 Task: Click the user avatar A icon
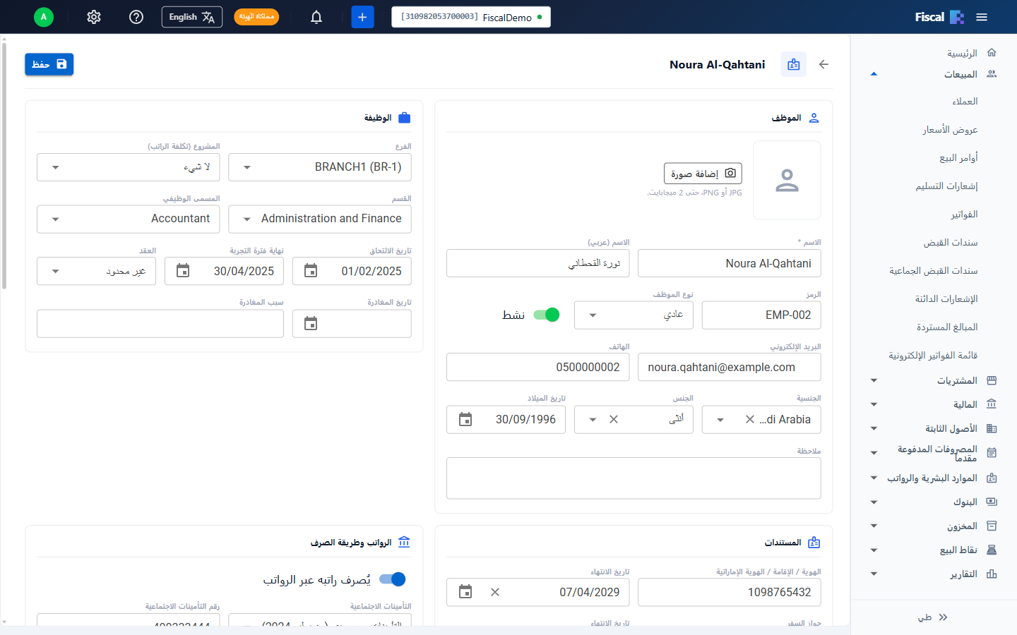(44, 17)
